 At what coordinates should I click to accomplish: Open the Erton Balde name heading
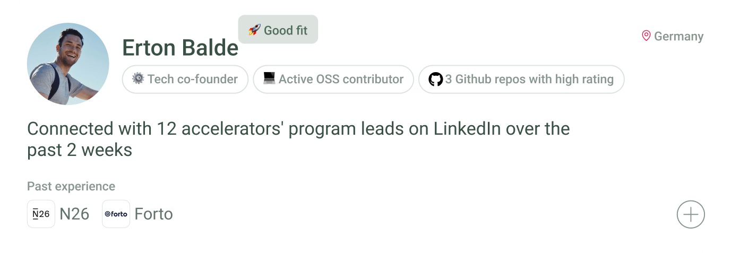[x=180, y=48]
